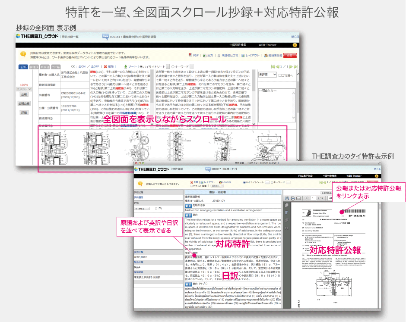Click the 公報 button on the left side

24,94
